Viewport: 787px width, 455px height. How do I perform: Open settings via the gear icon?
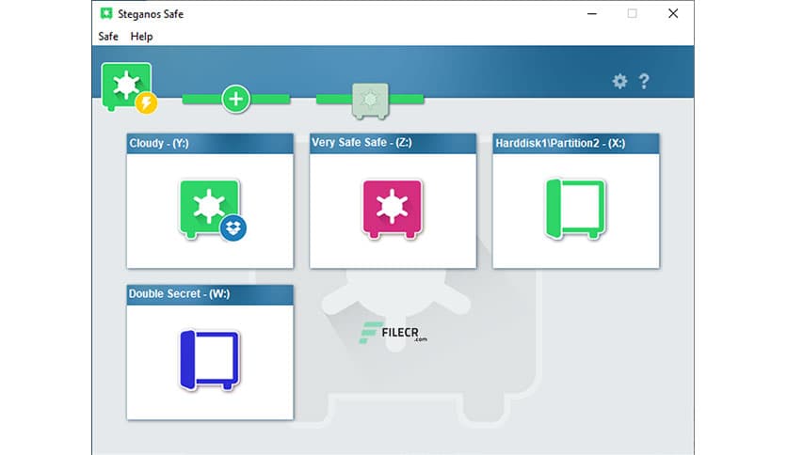click(619, 81)
